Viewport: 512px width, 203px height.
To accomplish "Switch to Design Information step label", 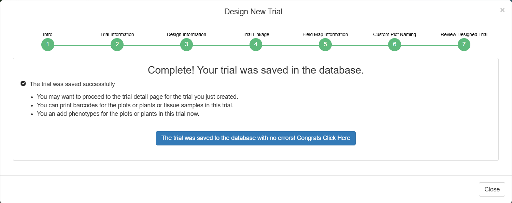I will (x=186, y=34).
